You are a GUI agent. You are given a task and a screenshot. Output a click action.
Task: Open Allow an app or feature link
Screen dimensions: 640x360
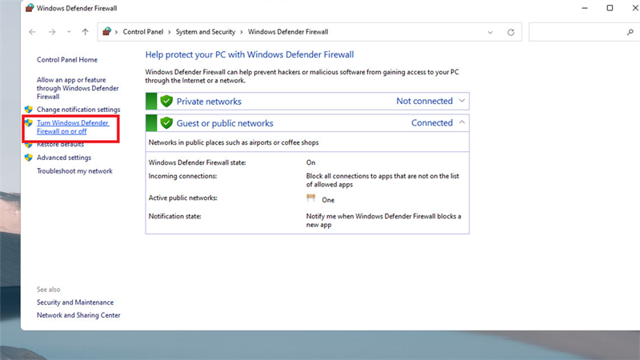pos(78,88)
